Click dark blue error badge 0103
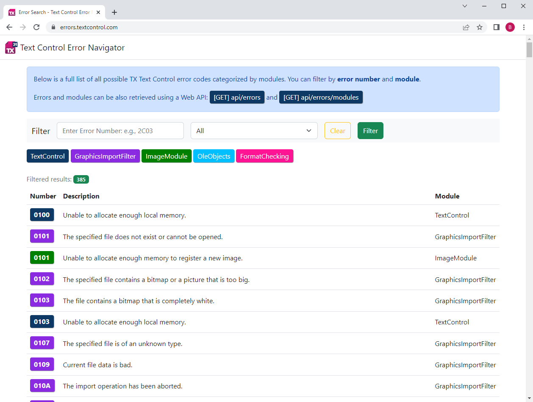Viewport: 533px width, 402px height. pyautogui.click(x=42, y=321)
